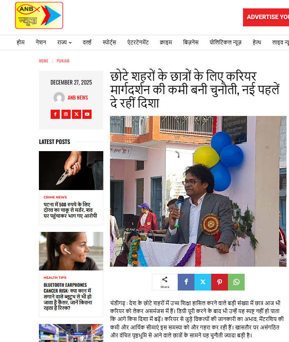This screenshot has width=289, height=342.
Task: Click the Advertise banner button
Action: (266, 17)
